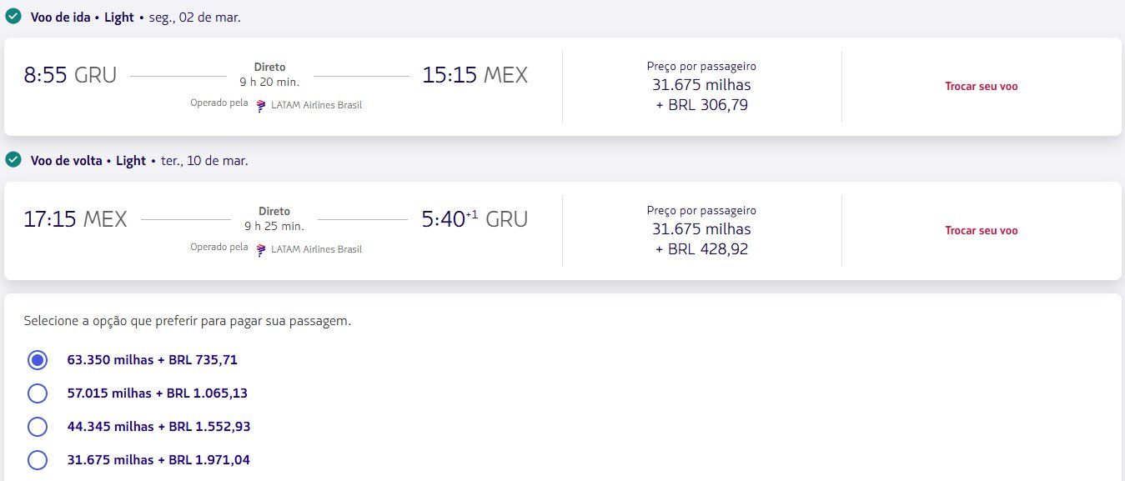Click the 5:40+1 GRU arrival time
Viewport: 1125px width, 481px height.
point(475,219)
